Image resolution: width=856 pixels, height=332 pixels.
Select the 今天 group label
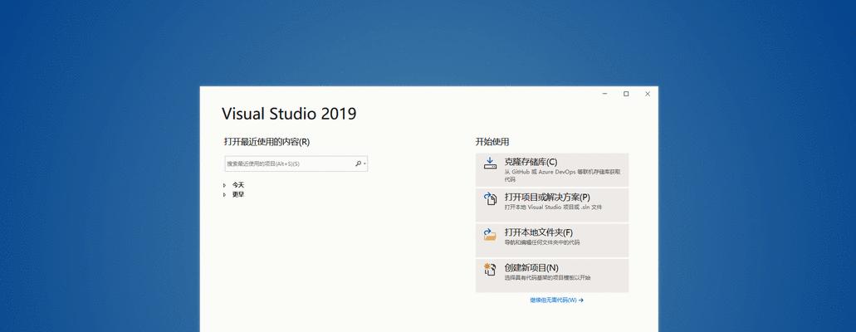(238, 185)
